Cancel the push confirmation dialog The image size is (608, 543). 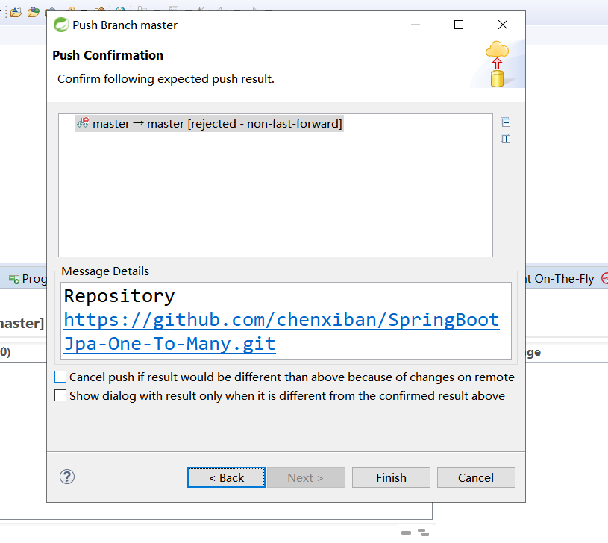(476, 477)
